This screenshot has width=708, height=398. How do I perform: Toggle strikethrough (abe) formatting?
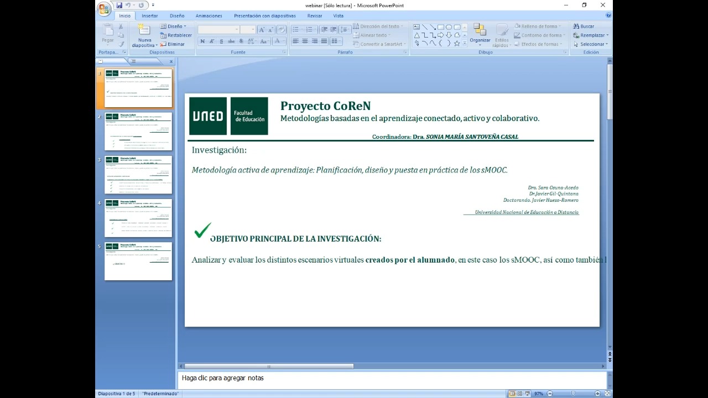231,41
